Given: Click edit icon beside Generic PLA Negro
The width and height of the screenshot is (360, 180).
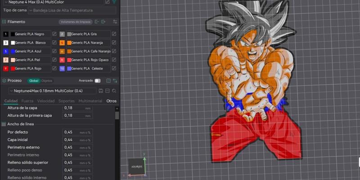Looking at the screenshot, I should (54, 34).
